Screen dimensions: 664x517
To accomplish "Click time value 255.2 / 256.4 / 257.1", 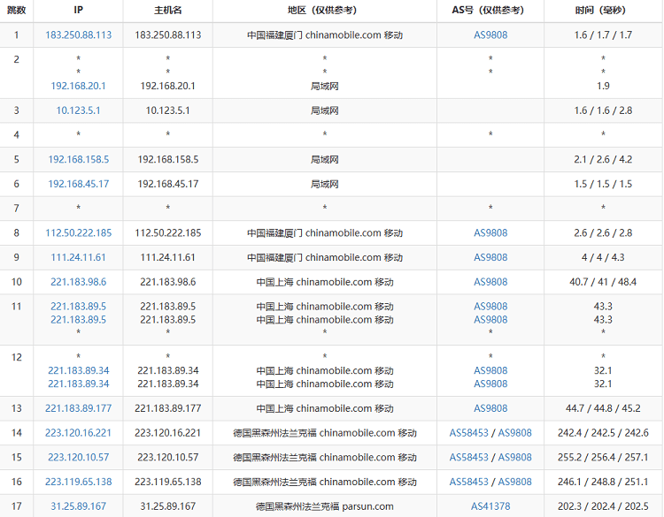I will tap(603, 458).
